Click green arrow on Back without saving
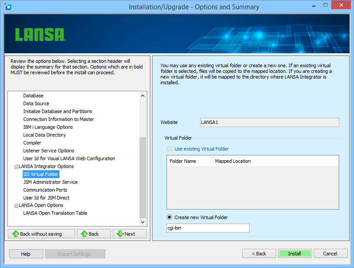This screenshot has width=354, height=268. (x=16, y=234)
